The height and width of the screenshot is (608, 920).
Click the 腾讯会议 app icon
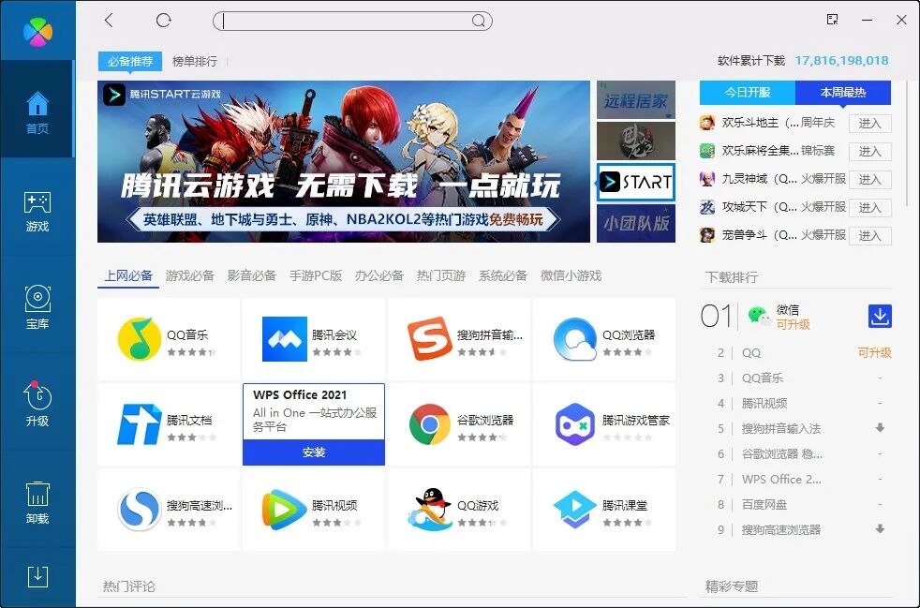pos(285,339)
